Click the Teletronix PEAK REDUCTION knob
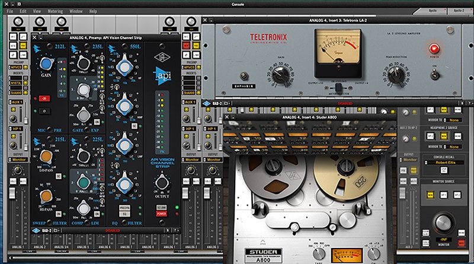The height and width of the screenshot is (264, 474). click(396, 75)
